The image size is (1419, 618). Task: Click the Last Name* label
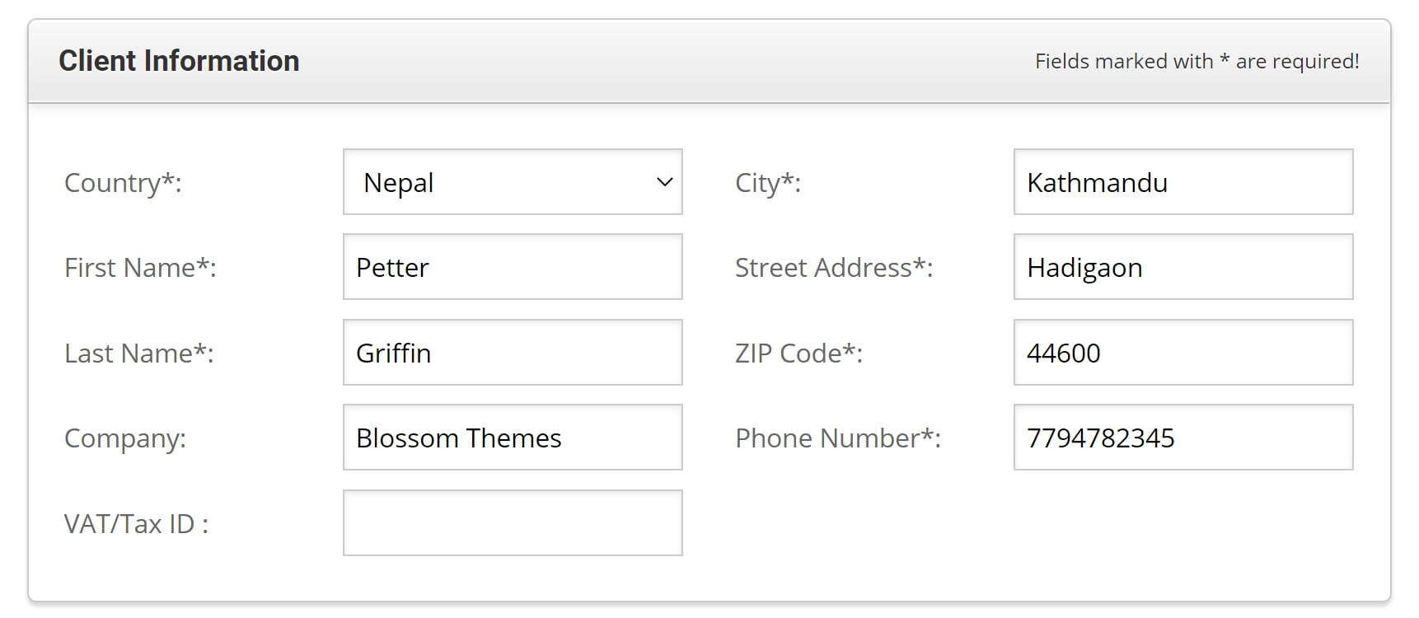tap(138, 353)
